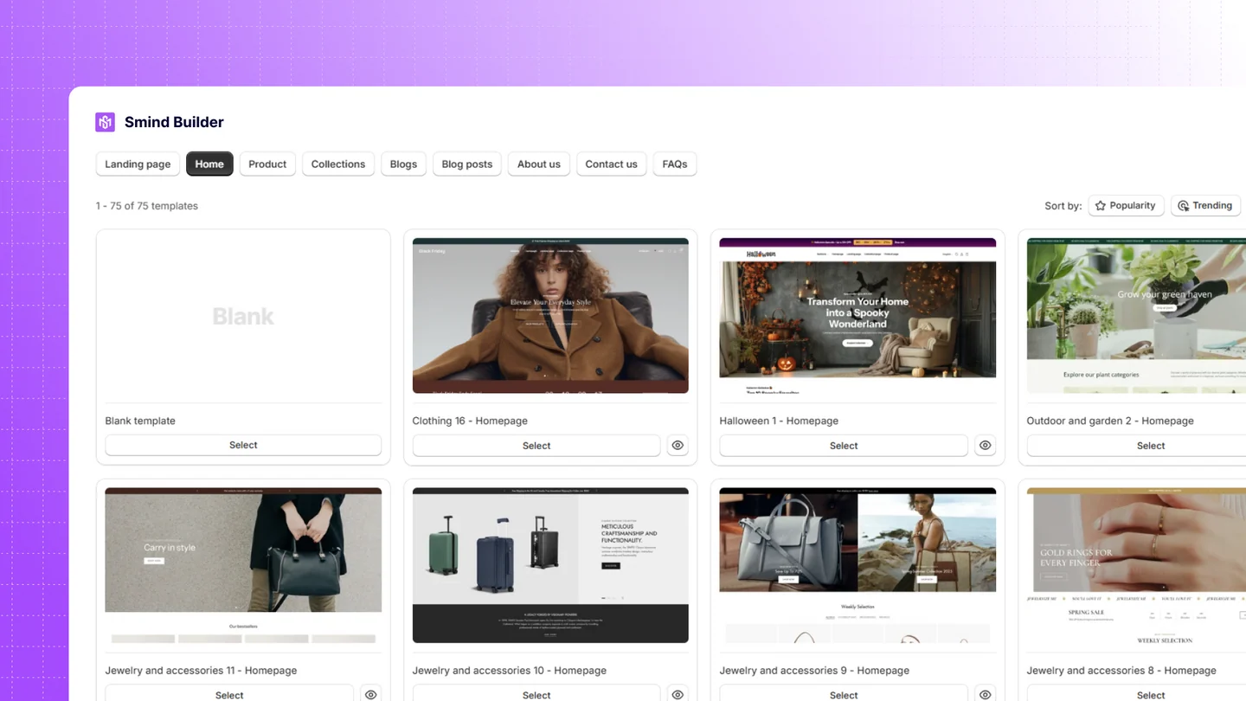The width and height of the screenshot is (1246, 701).
Task: Sort templates by Popularity
Action: point(1126,206)
